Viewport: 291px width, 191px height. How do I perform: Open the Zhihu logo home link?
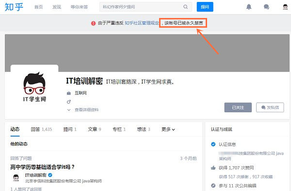[14, 7]
